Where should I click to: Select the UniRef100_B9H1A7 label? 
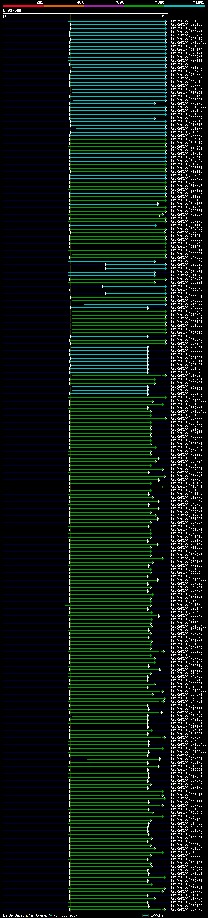tap(186, 49)
